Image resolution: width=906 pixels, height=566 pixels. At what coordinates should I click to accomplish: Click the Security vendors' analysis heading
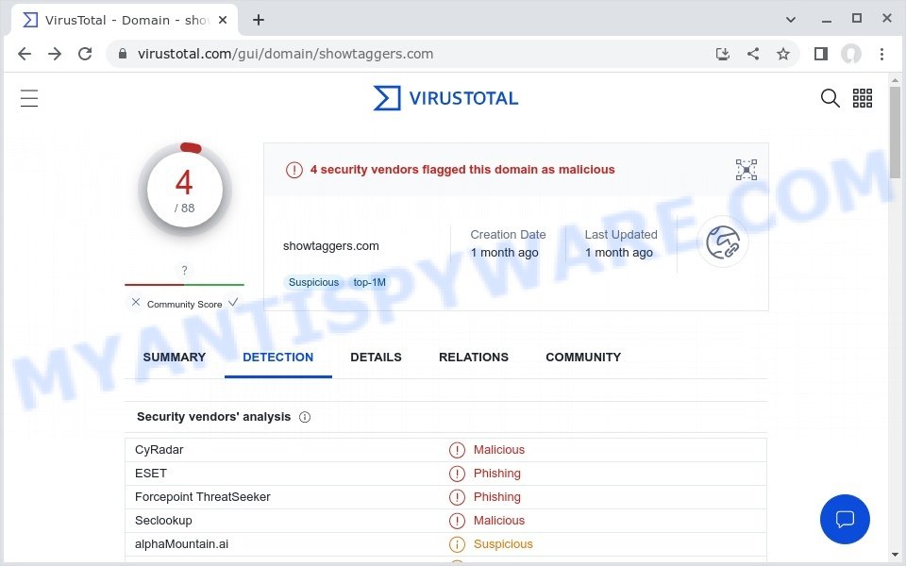(214, 417)
